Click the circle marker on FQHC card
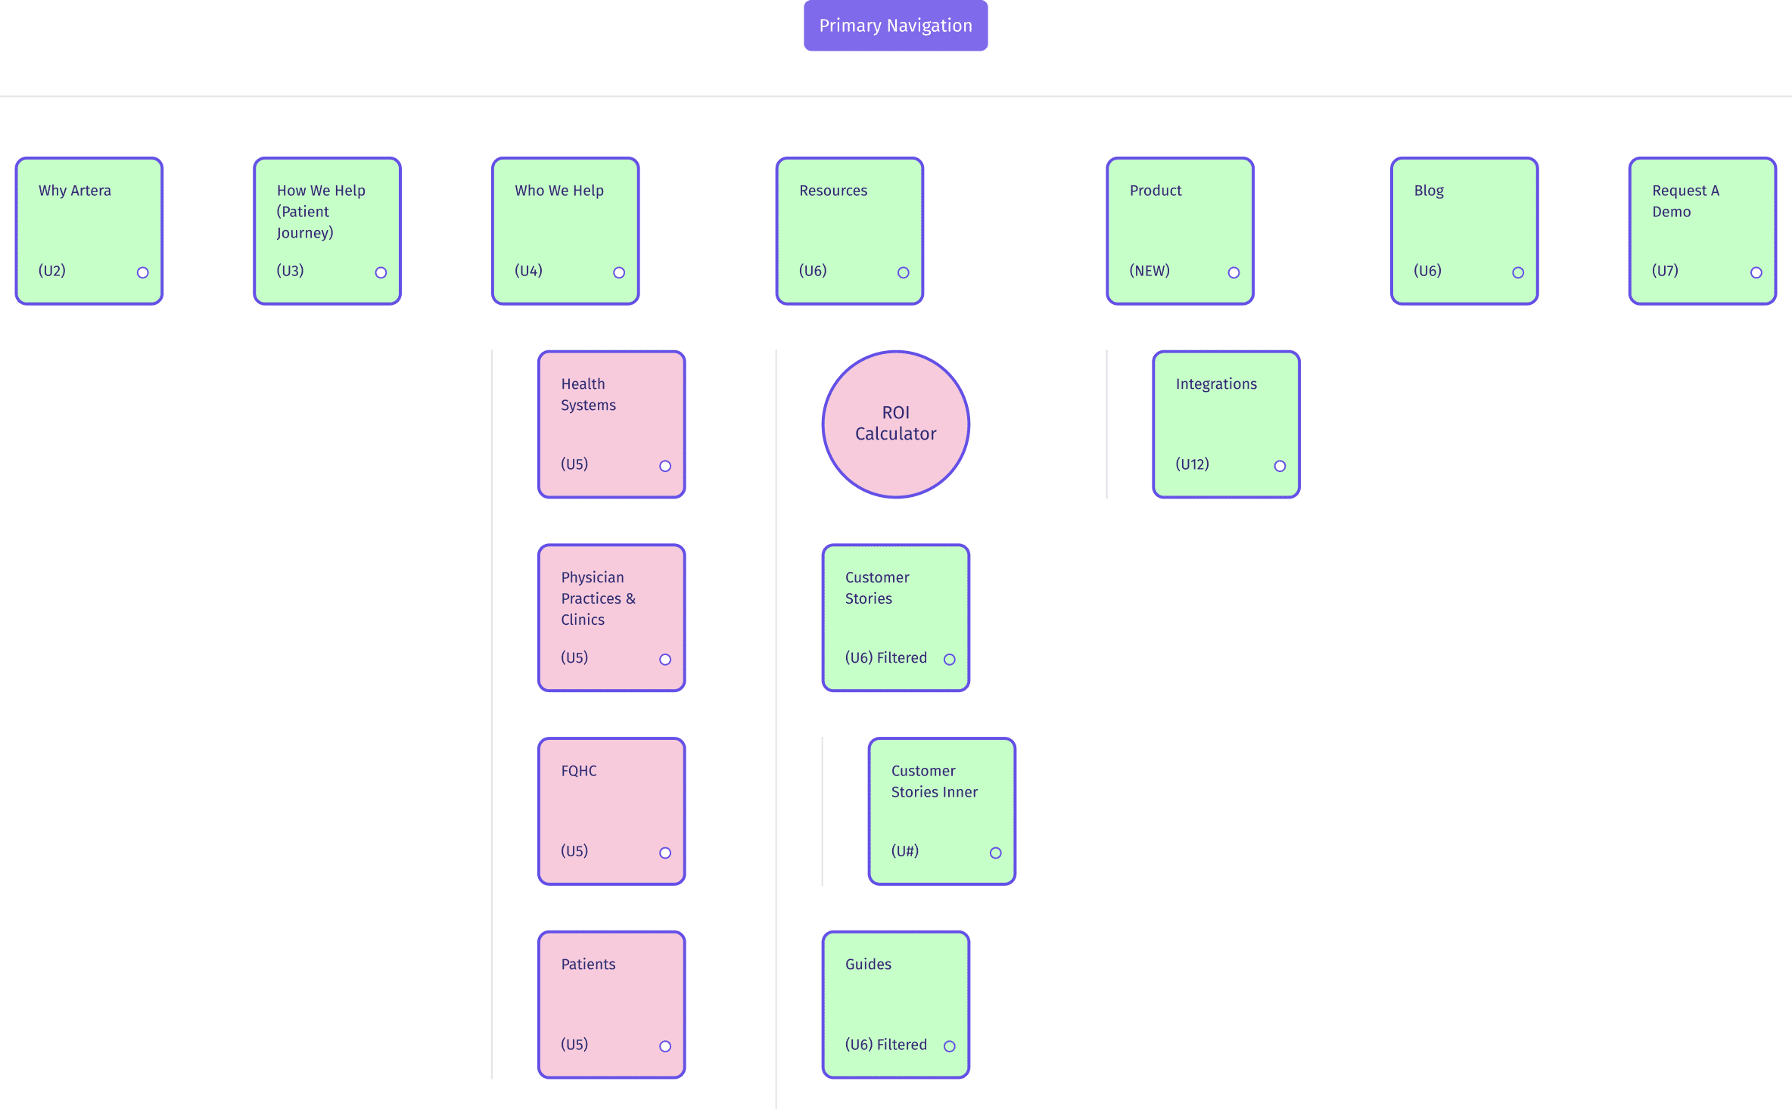The image size is (1792, 1109). coord(665,853)
